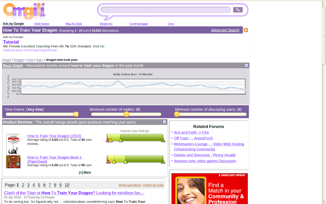This screenshot has width=326, height=204.
Task: Open the orange RSS feed icon
Action: click(246, 30)
